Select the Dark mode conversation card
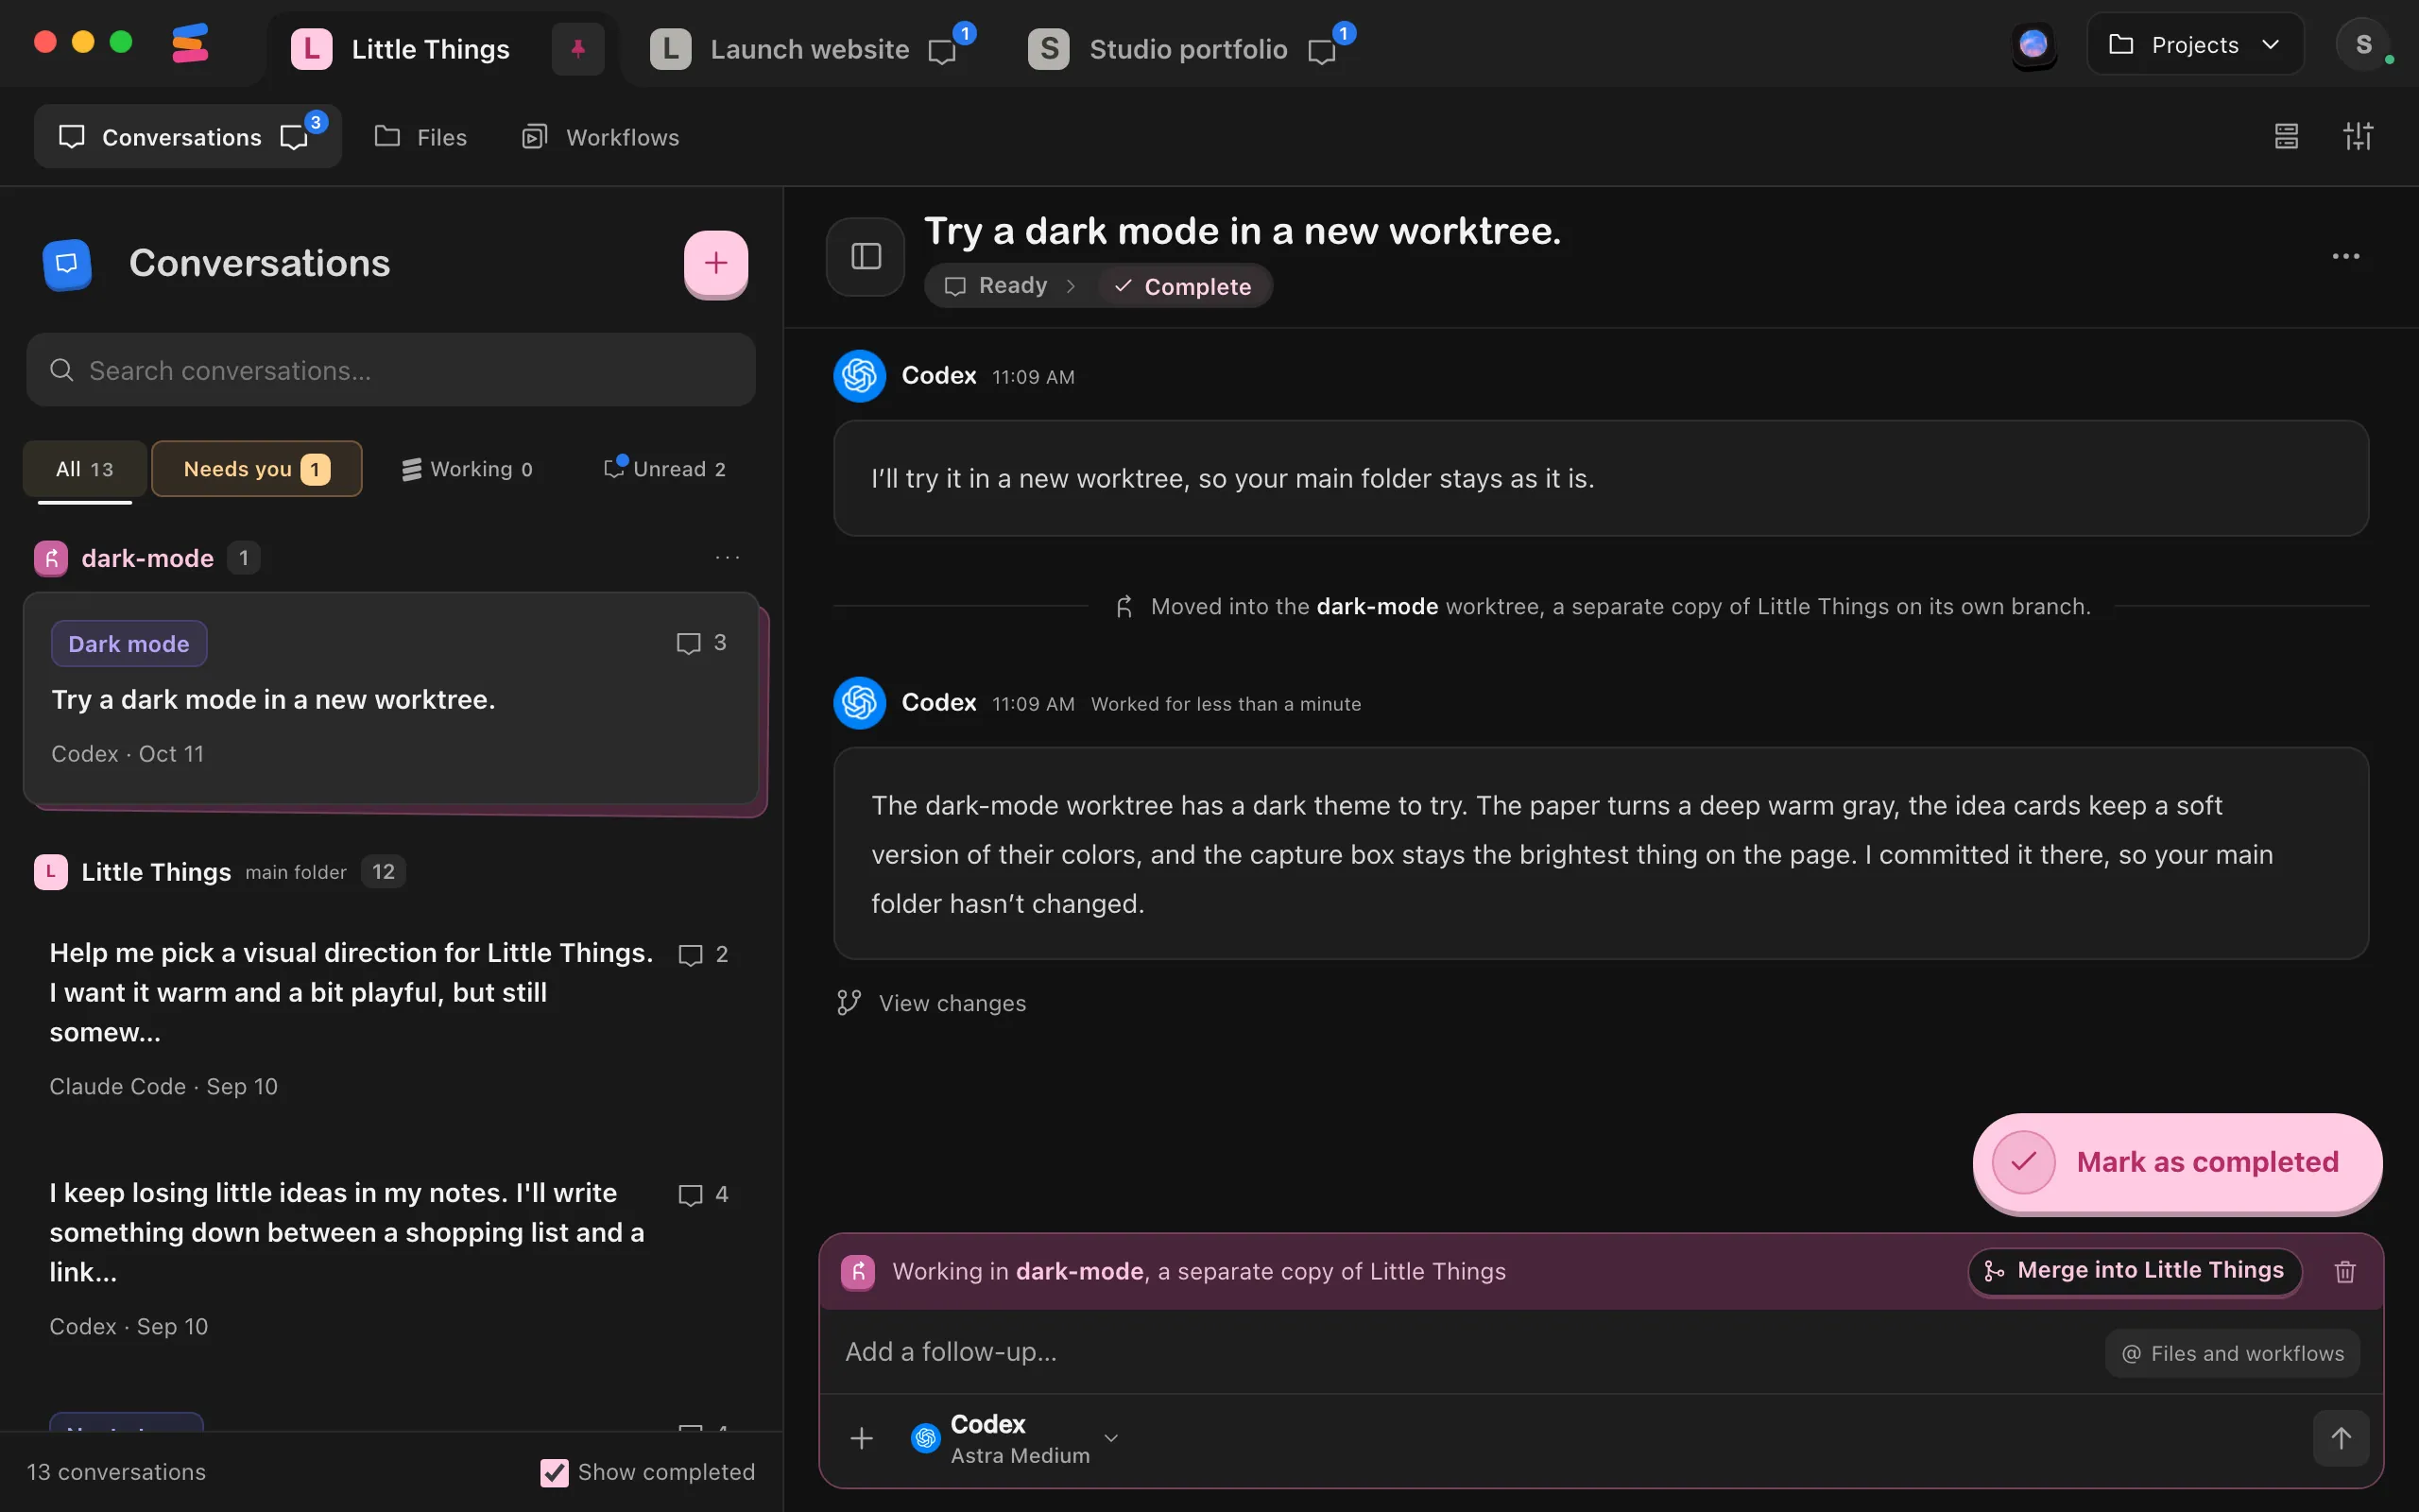The height and width of the screenshot is (1512, 2419). 391,698
